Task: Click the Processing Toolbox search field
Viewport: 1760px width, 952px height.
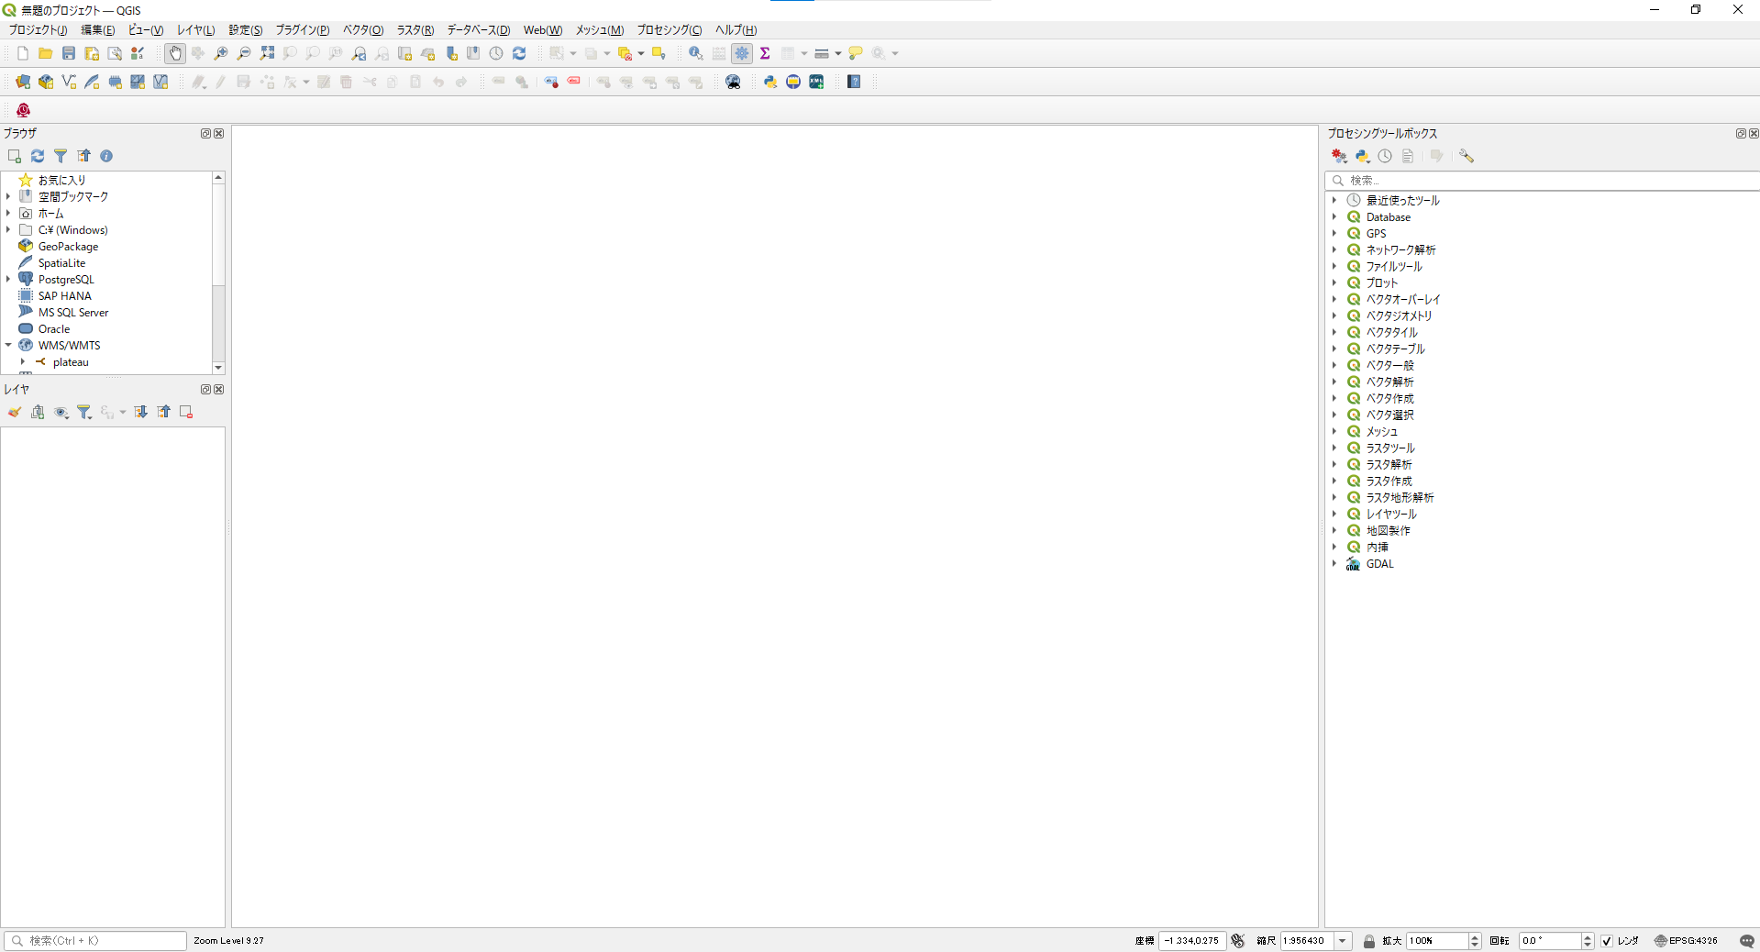Action: (x=1541, y=181)
